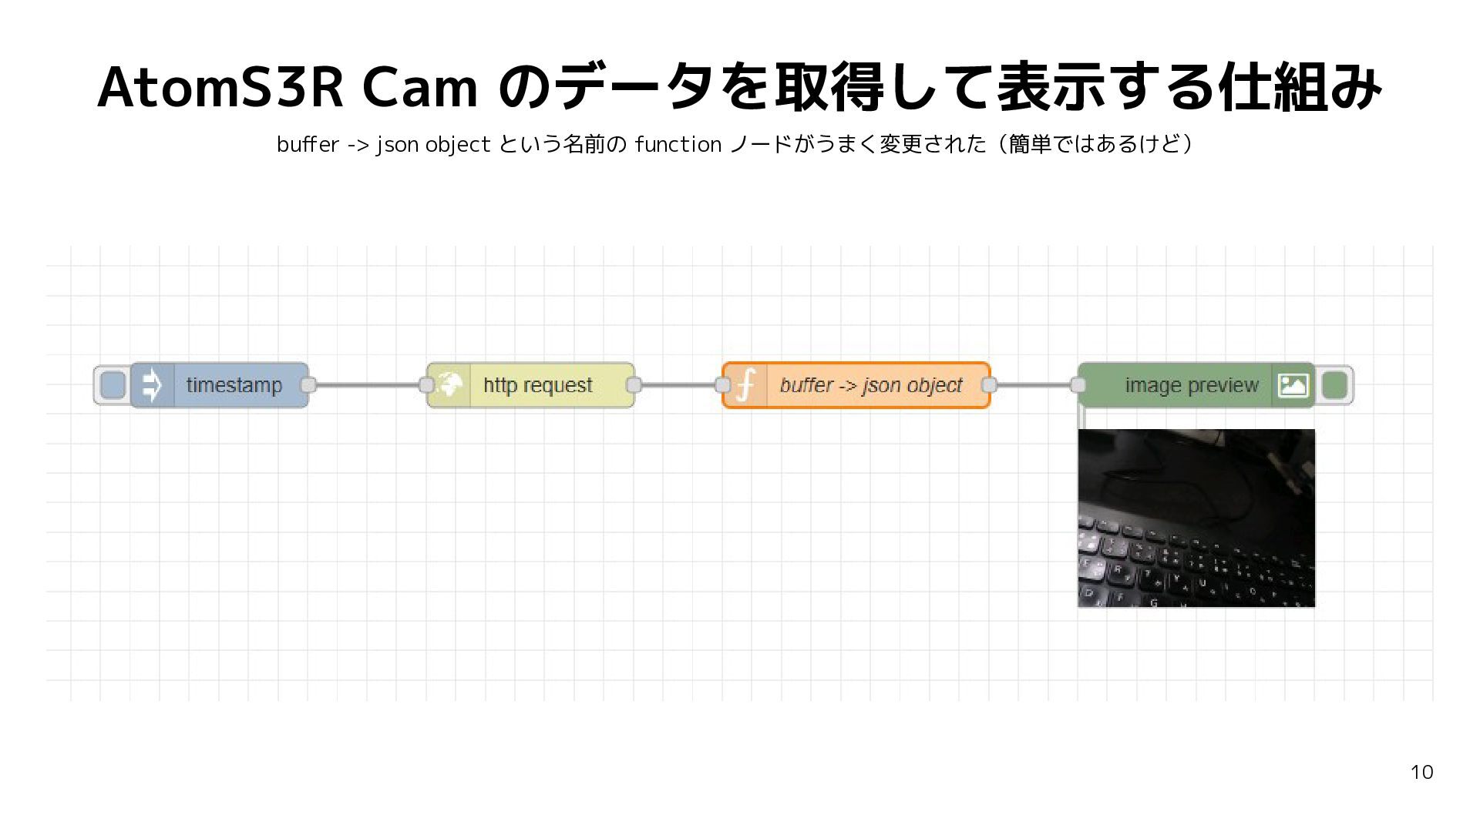Click the inject arrow icon on timestamp node
The width and height of the screenshot is (1480, 832).
pos(152,385)
